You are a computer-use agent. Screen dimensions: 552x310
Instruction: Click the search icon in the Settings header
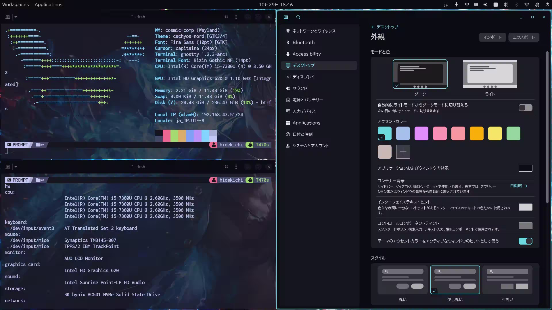tap(298, 17)
